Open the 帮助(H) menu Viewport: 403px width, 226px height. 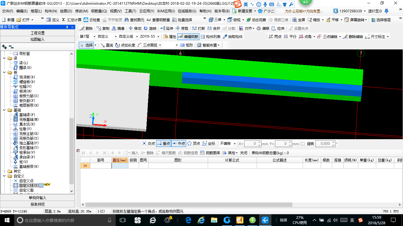[205, 11]
